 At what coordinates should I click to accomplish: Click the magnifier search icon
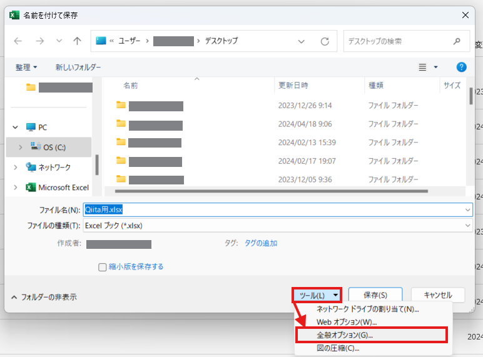click(x=457, y=41)
